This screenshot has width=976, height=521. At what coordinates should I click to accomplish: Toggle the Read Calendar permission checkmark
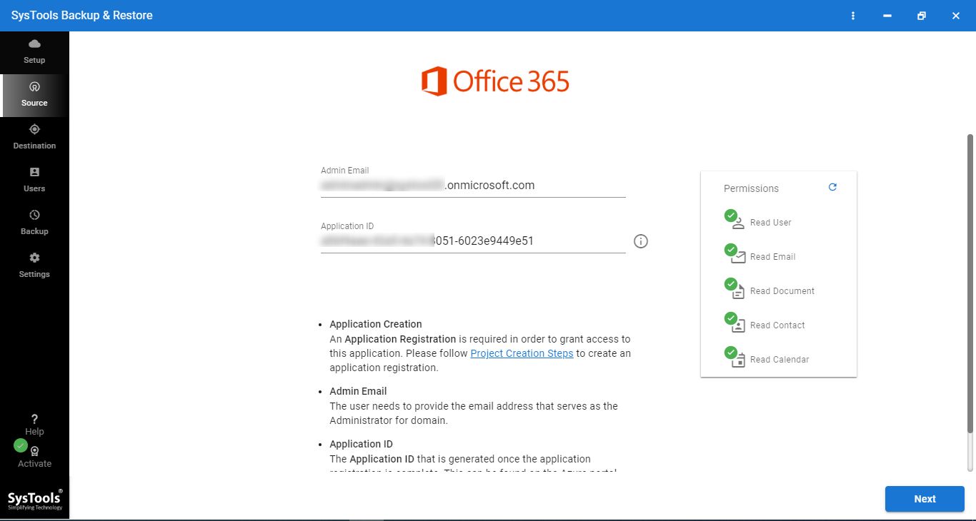tap(730, 352)
